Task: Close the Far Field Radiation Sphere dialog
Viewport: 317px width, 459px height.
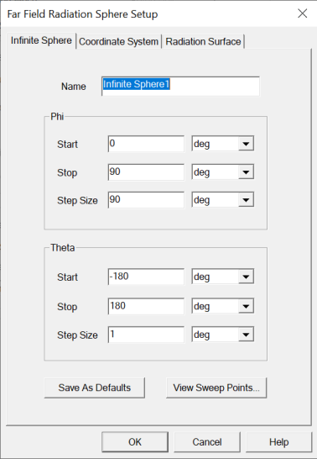Action: [x=303, y=13]
